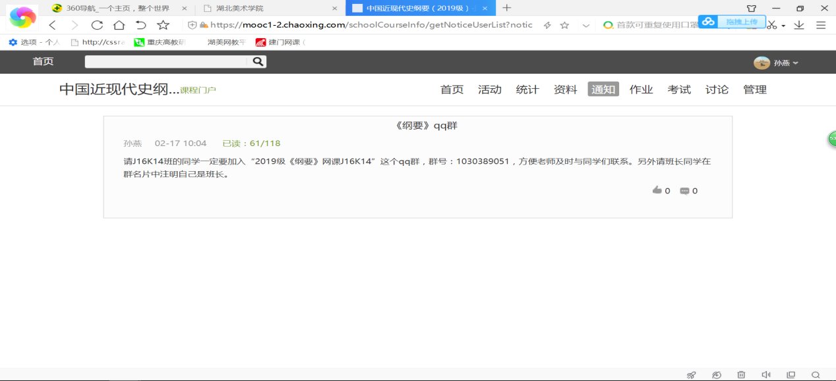
Task: Click the shield security icon in address bar
Action: pos(193,25)
